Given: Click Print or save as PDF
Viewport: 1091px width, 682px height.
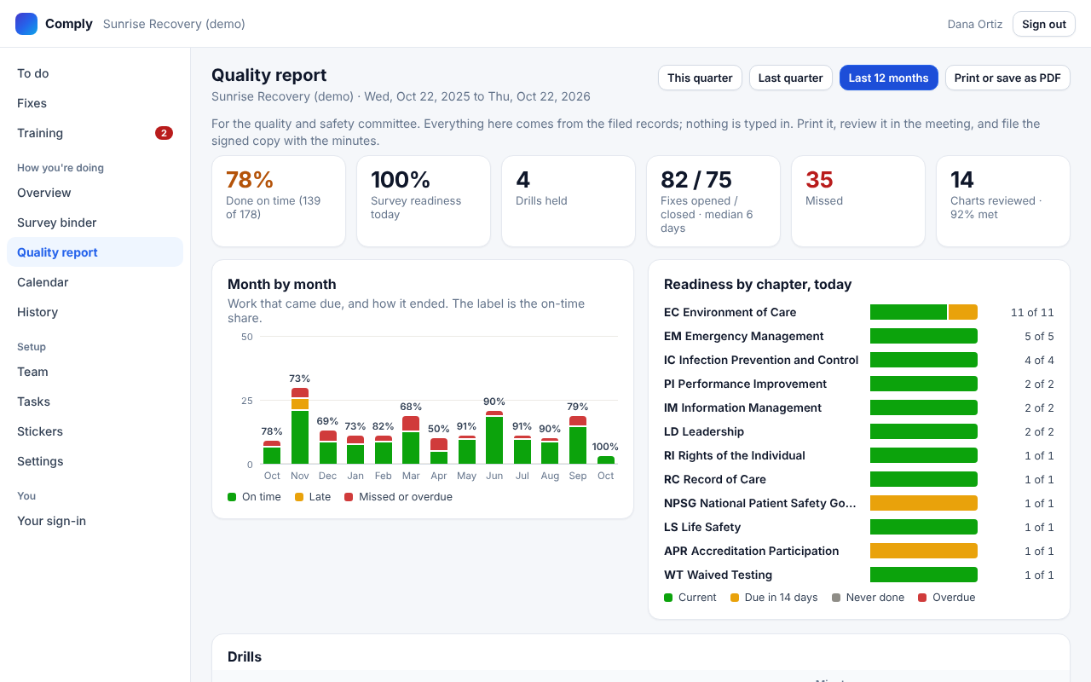Looking at the screenshot, I should 1007,78.
